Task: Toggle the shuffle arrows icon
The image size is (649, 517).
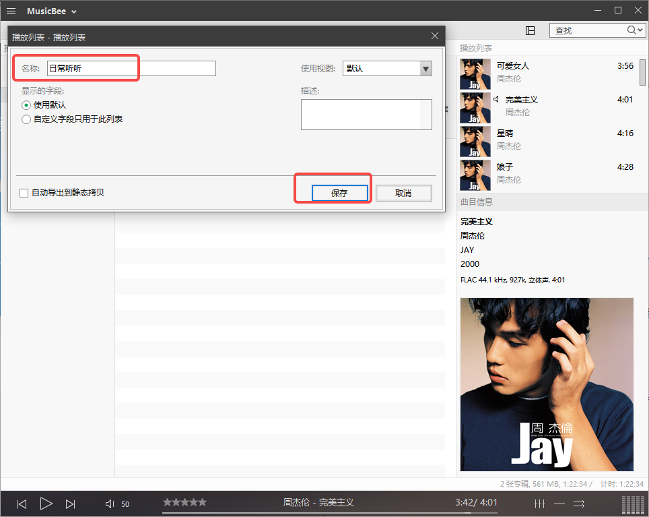Action: [x=578, y=504]
